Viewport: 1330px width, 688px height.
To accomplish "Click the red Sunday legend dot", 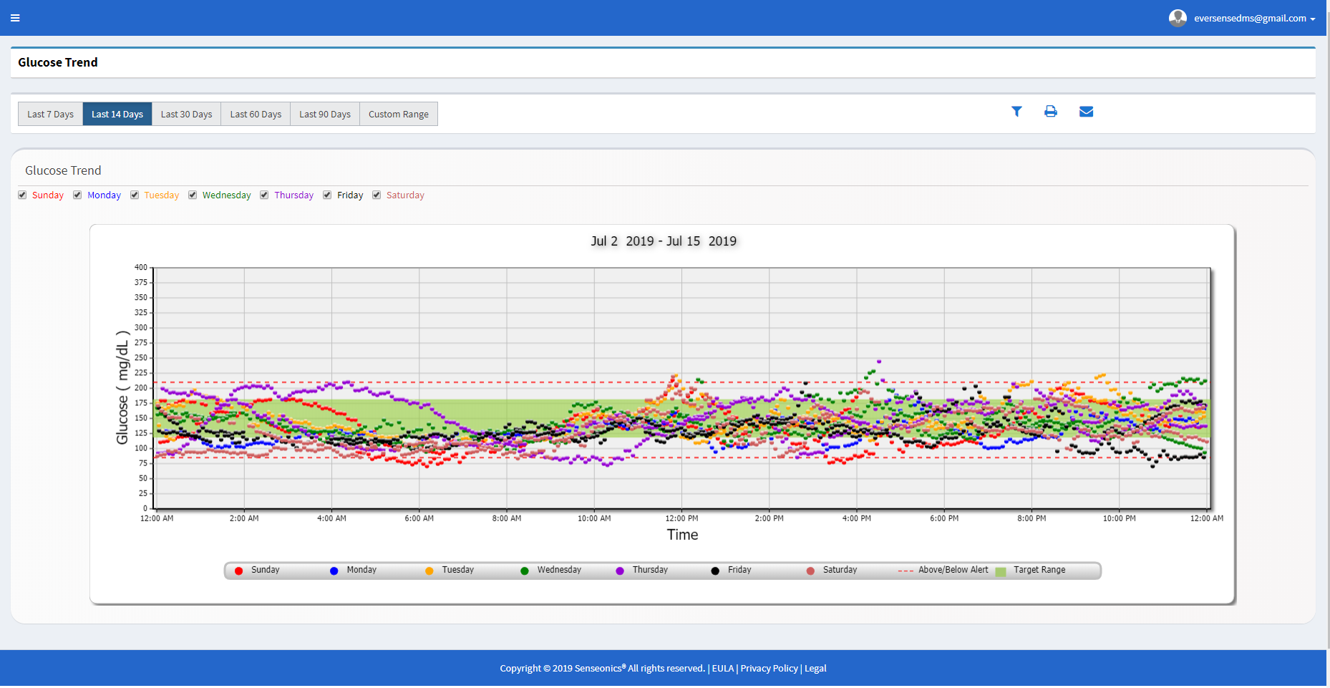I will (239, 571).
